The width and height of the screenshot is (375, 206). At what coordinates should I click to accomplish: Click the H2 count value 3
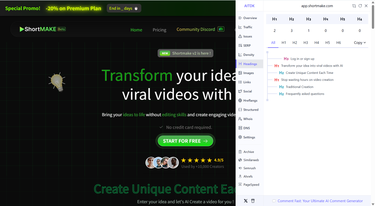click(292, 31)
